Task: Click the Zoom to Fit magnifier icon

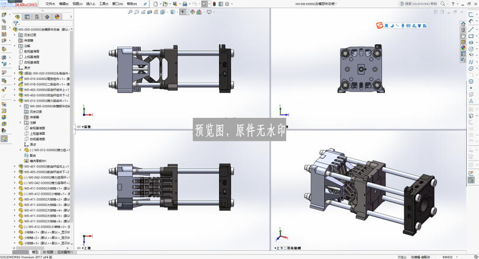Action: tap(130, 12)
